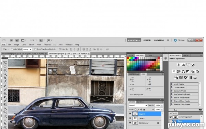Add a Hue/Saturation adjustment
The image size is (206, 129).
tap(179, 71)
